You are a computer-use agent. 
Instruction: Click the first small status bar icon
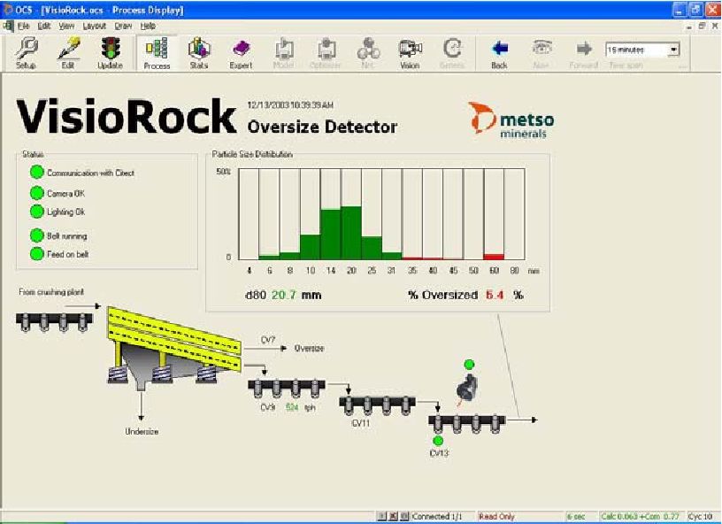(x=381, y=516)
